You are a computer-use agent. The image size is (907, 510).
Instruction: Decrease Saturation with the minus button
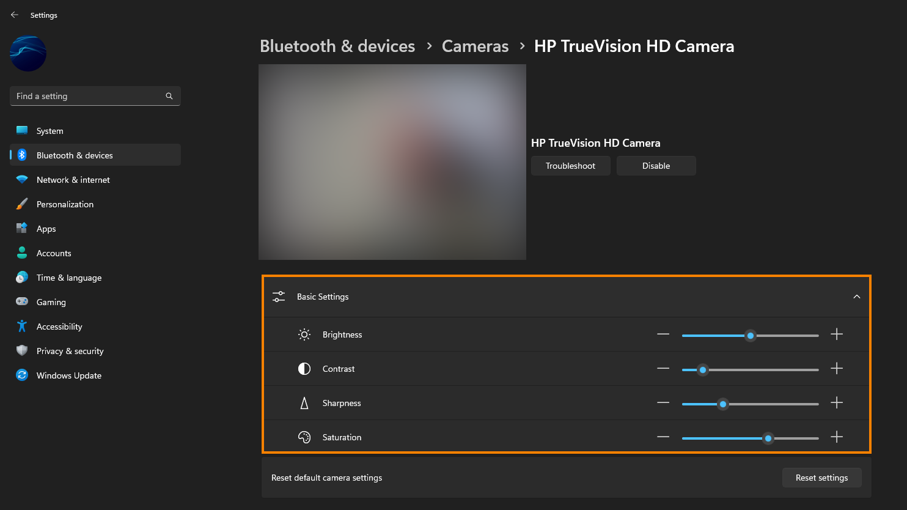pos(663,437)
